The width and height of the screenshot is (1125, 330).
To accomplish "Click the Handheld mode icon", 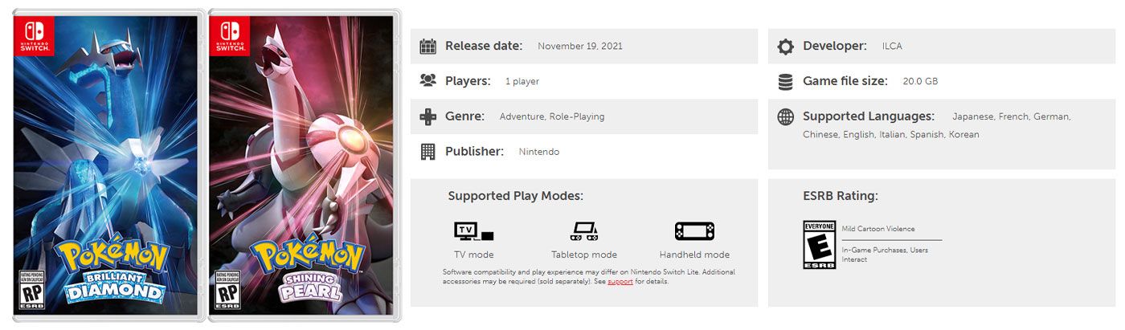I will coord(694,231).
